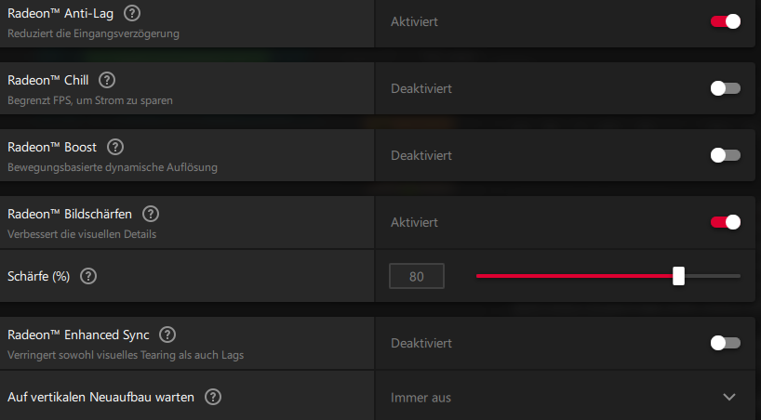Screen dimensions: 761x420
Task: Click the 'Radeon™ Bildschärfen' label
Action: click(70, 215)
